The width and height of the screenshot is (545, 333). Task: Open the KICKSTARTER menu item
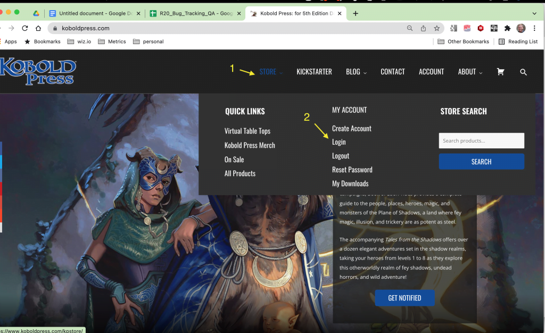(x=314, y=72)
